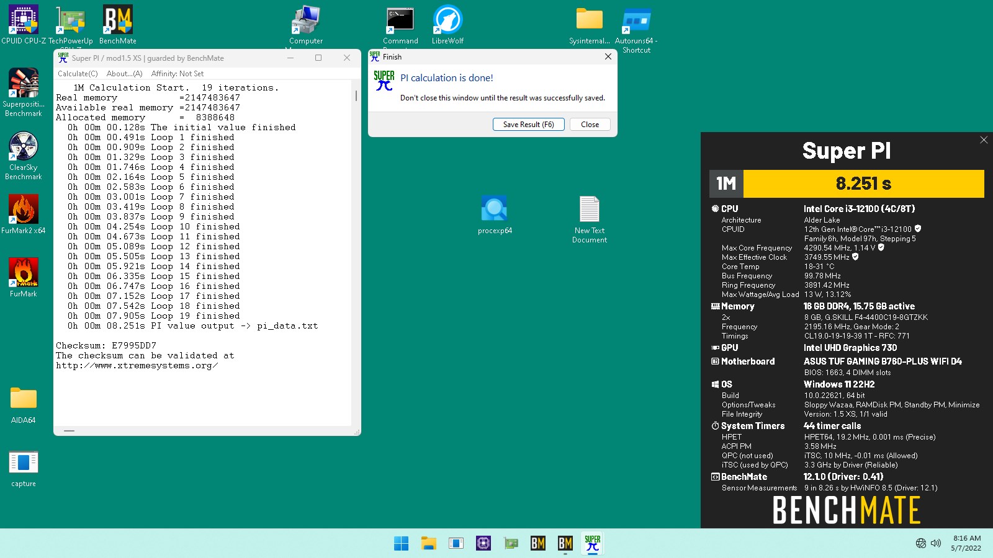Click the Affinity: Not Set menu item

pyautogui.click(x=177, y=73)
